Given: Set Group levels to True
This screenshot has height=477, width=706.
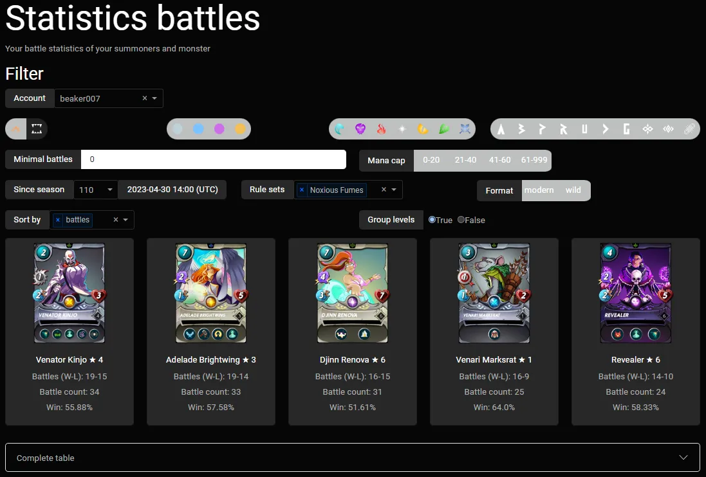Looking at the screenshot, I should click(432, 220).
